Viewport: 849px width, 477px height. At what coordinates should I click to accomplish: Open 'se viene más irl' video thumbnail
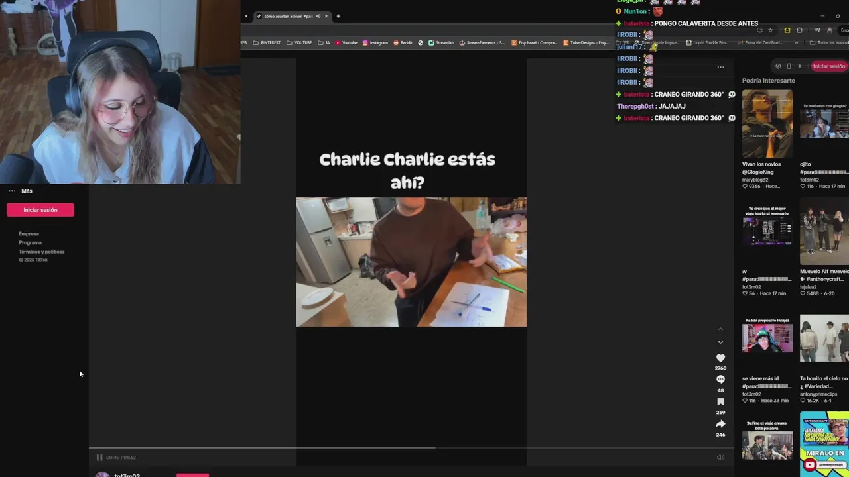click(x=767, y=339)
